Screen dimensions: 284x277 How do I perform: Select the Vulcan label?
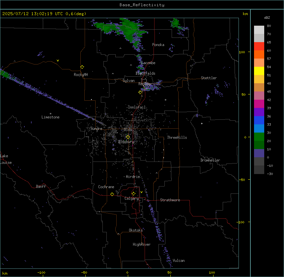click(179, 261)
